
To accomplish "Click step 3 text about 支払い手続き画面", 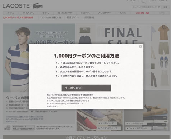I will tap(84, 72).
